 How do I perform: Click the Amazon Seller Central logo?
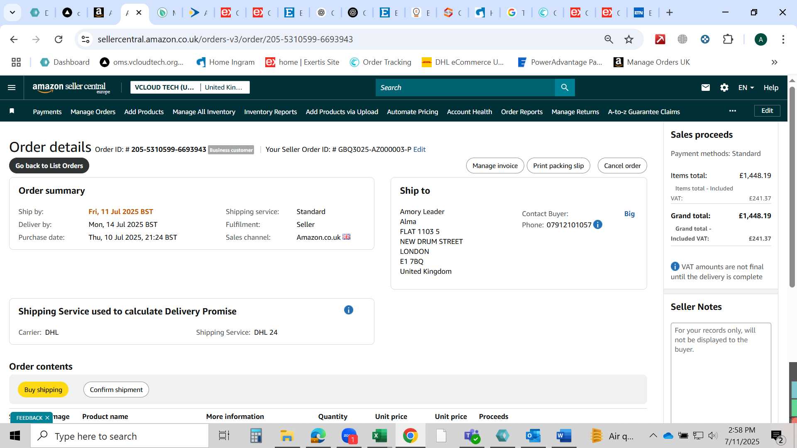(x=71, y=88)
